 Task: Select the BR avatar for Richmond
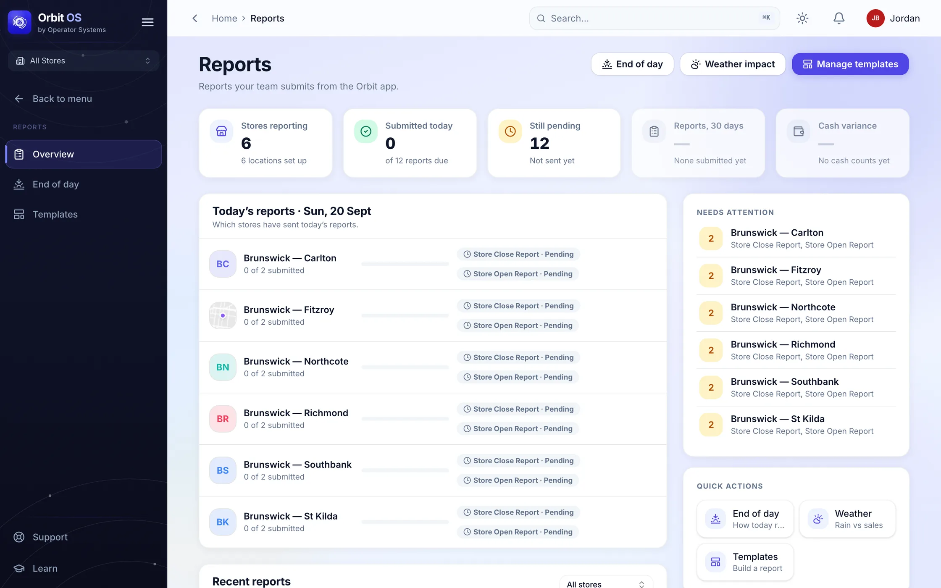pyautogui.click(x=223, y=419)
